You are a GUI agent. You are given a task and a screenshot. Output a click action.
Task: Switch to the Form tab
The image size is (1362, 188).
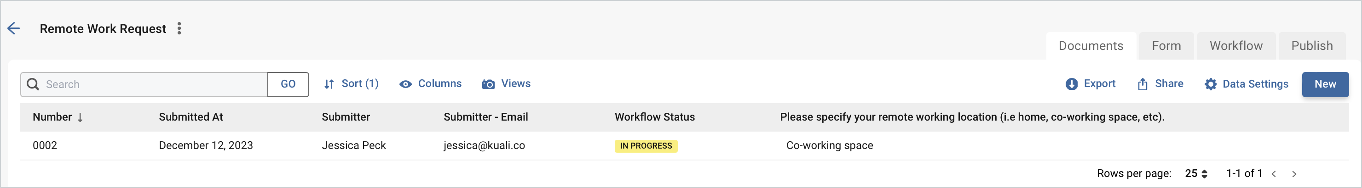pyautogui.click(x=1166, y=46)
